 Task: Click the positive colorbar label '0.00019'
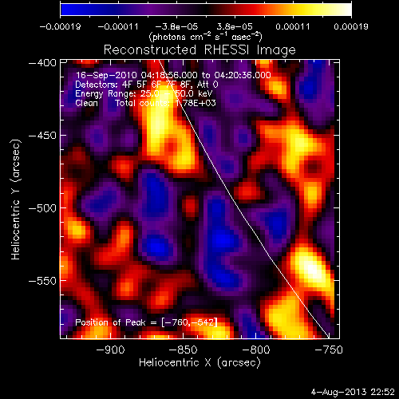click(351, 26)
